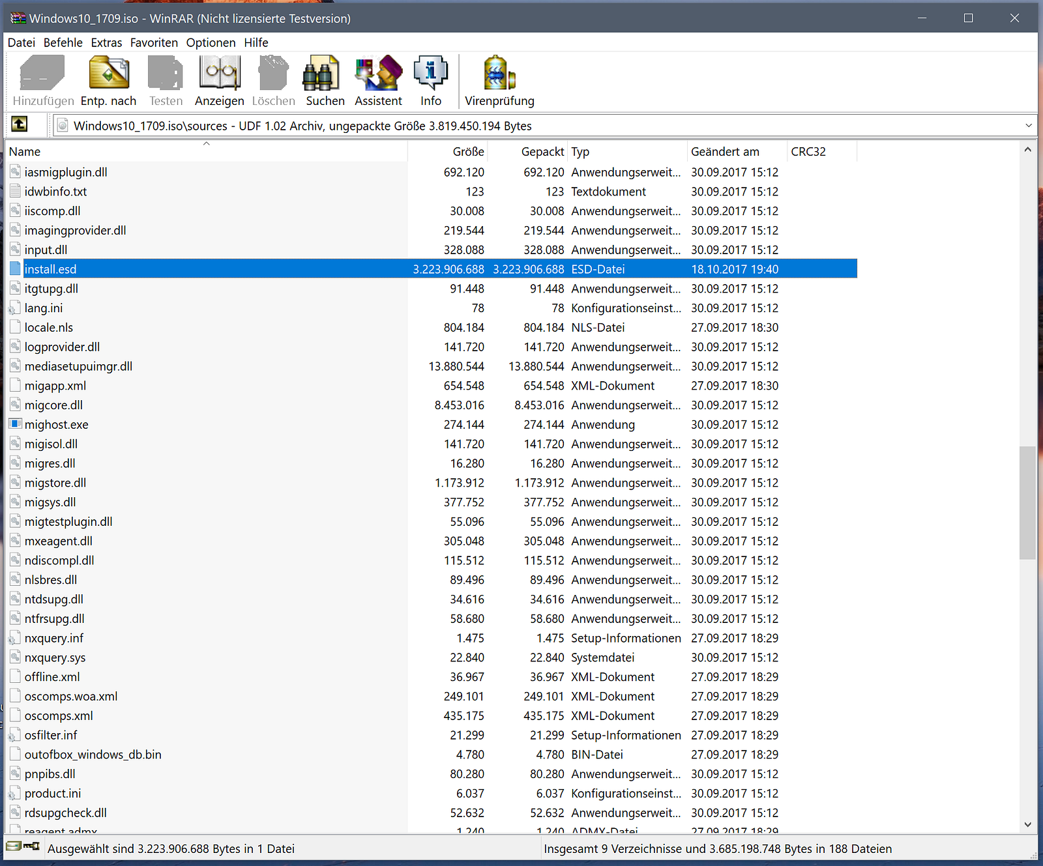The image size is (1043, 866).
Task: Click the scrollbar up arrow
Action: point(1027,149)
